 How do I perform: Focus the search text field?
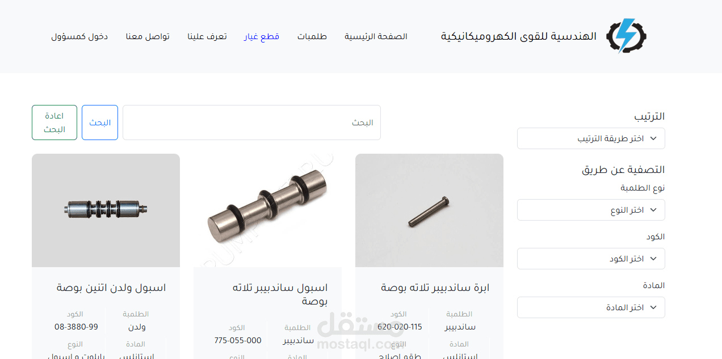(x=251, y=123)
